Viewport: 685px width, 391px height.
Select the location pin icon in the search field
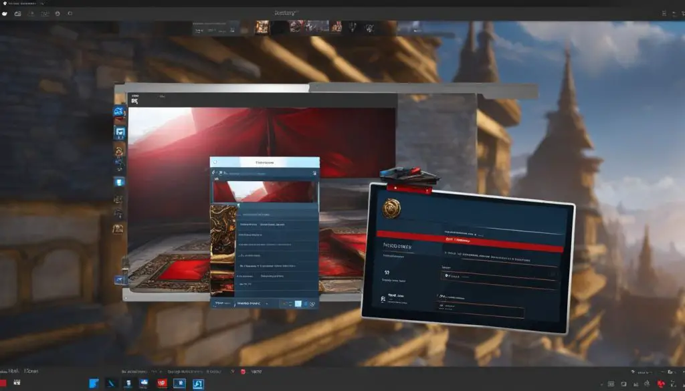click(x=446, y=275)
